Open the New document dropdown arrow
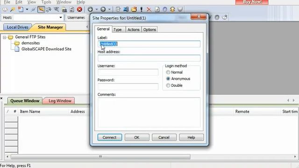The image size is (299, 168). point(27,9)
